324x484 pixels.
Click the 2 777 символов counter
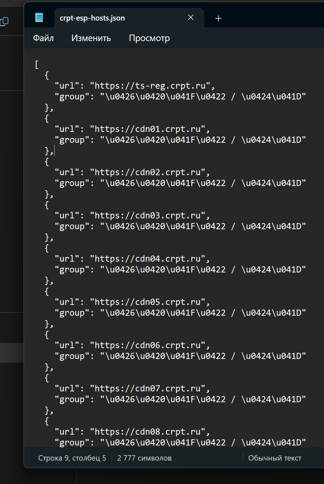(144, 458)
